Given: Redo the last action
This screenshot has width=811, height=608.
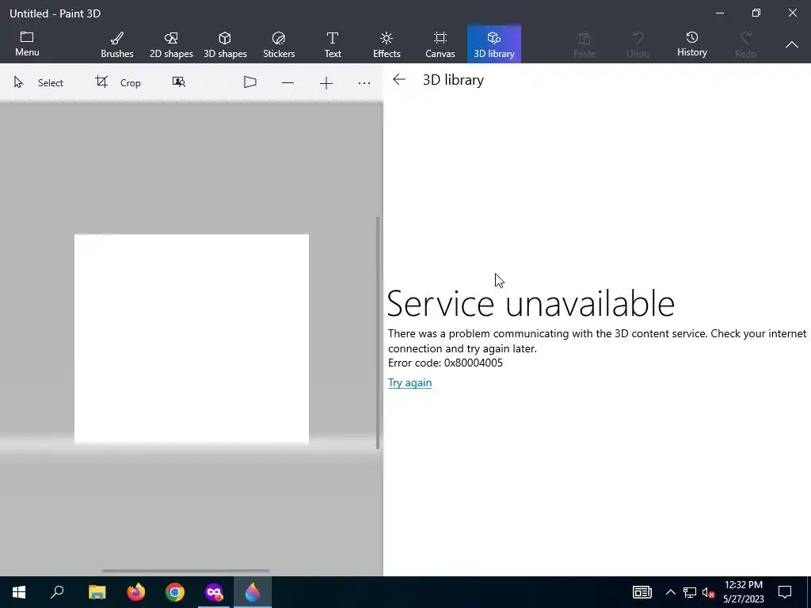Looking at the screenshot, I should 746,44.
